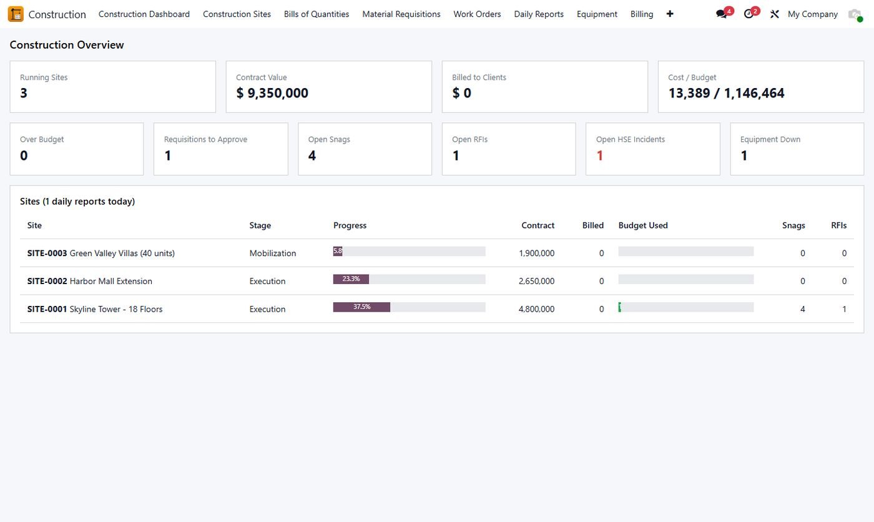Open the Billed to Clients card

(x=545, y=87)
